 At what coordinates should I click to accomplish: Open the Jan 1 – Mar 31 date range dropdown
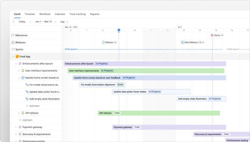coord(46,22)
